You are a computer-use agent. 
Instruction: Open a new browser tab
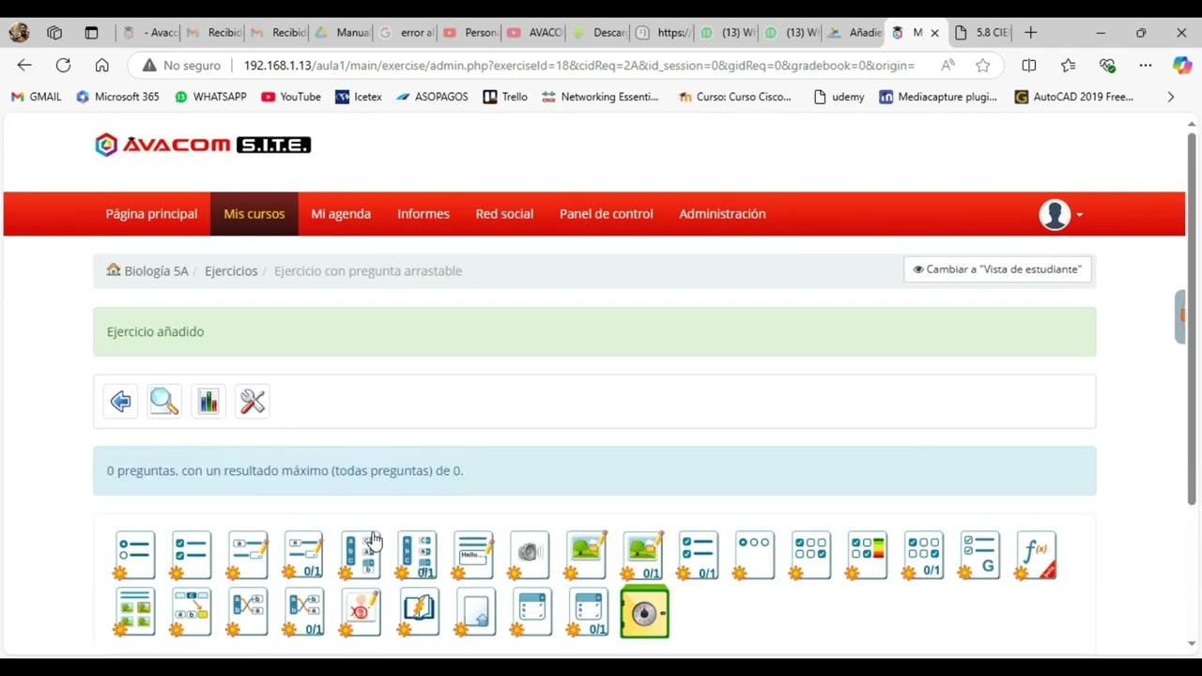tap(1030, 33)
